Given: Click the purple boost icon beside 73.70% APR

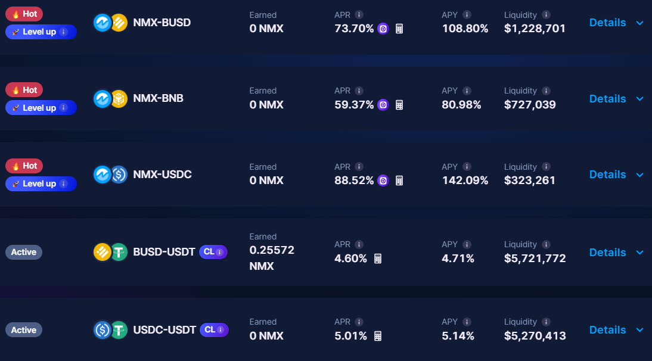Looking at the screenshot, I should (x=383, y=29).
